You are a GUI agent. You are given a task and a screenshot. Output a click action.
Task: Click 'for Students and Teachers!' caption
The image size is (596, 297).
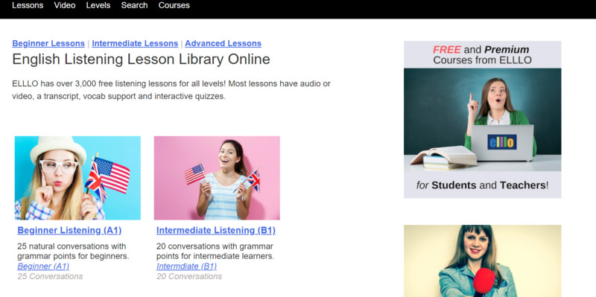[482, 185]
